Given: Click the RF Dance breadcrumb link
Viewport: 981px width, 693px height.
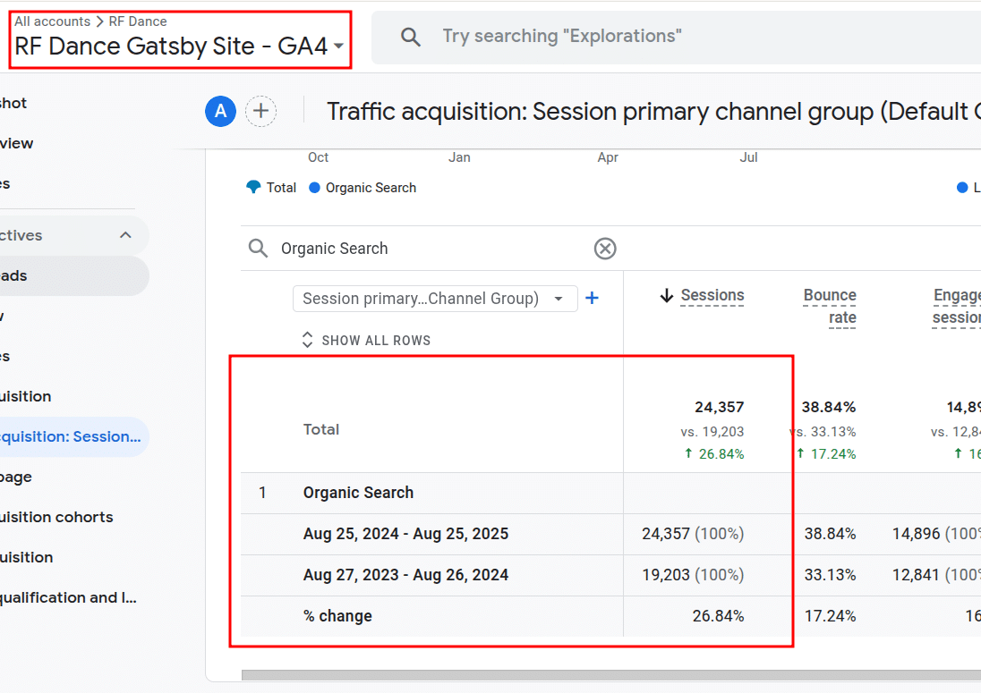Looking at the screenshot, I should pyautogui.click(x=138, y=21).
